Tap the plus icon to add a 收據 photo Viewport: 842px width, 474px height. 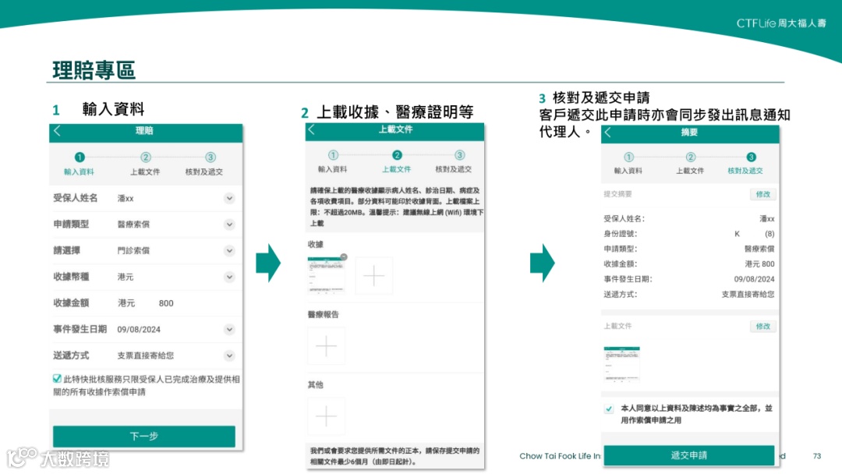[374, 274]
